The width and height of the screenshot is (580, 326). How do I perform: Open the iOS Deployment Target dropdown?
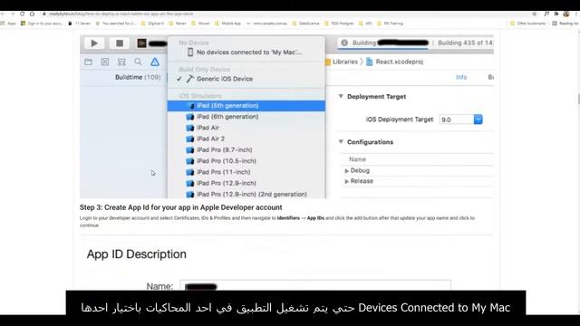point(461,120)
